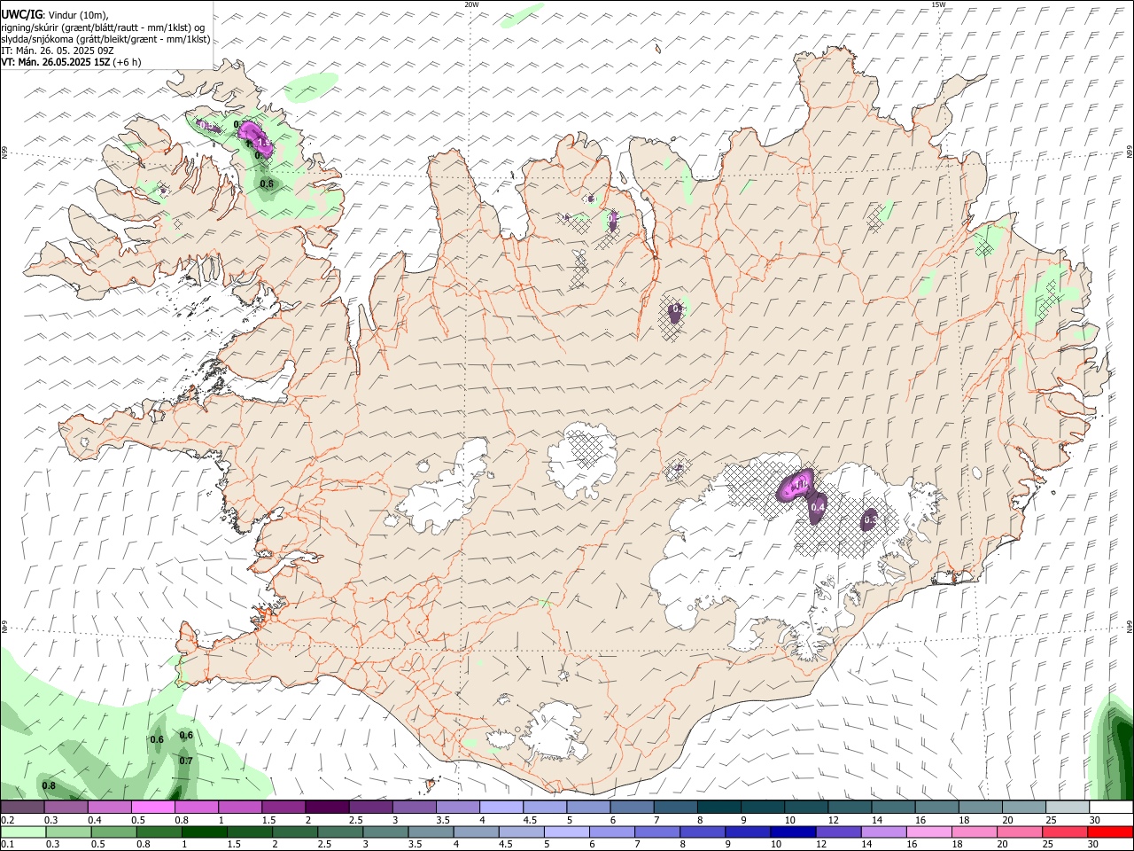Pick the light pink 16 swatch in bottom legend row
Image resolution: width=1134 pixels, height=851 pixels.
pos(928,832)
